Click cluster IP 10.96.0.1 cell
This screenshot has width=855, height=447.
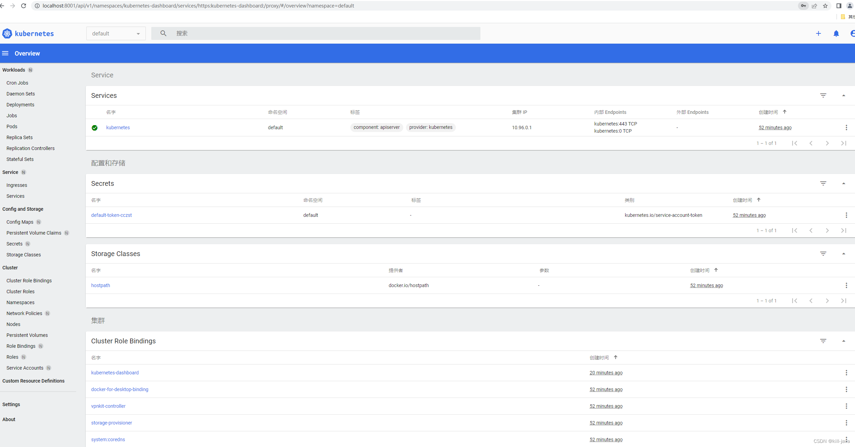click(522, 128)
